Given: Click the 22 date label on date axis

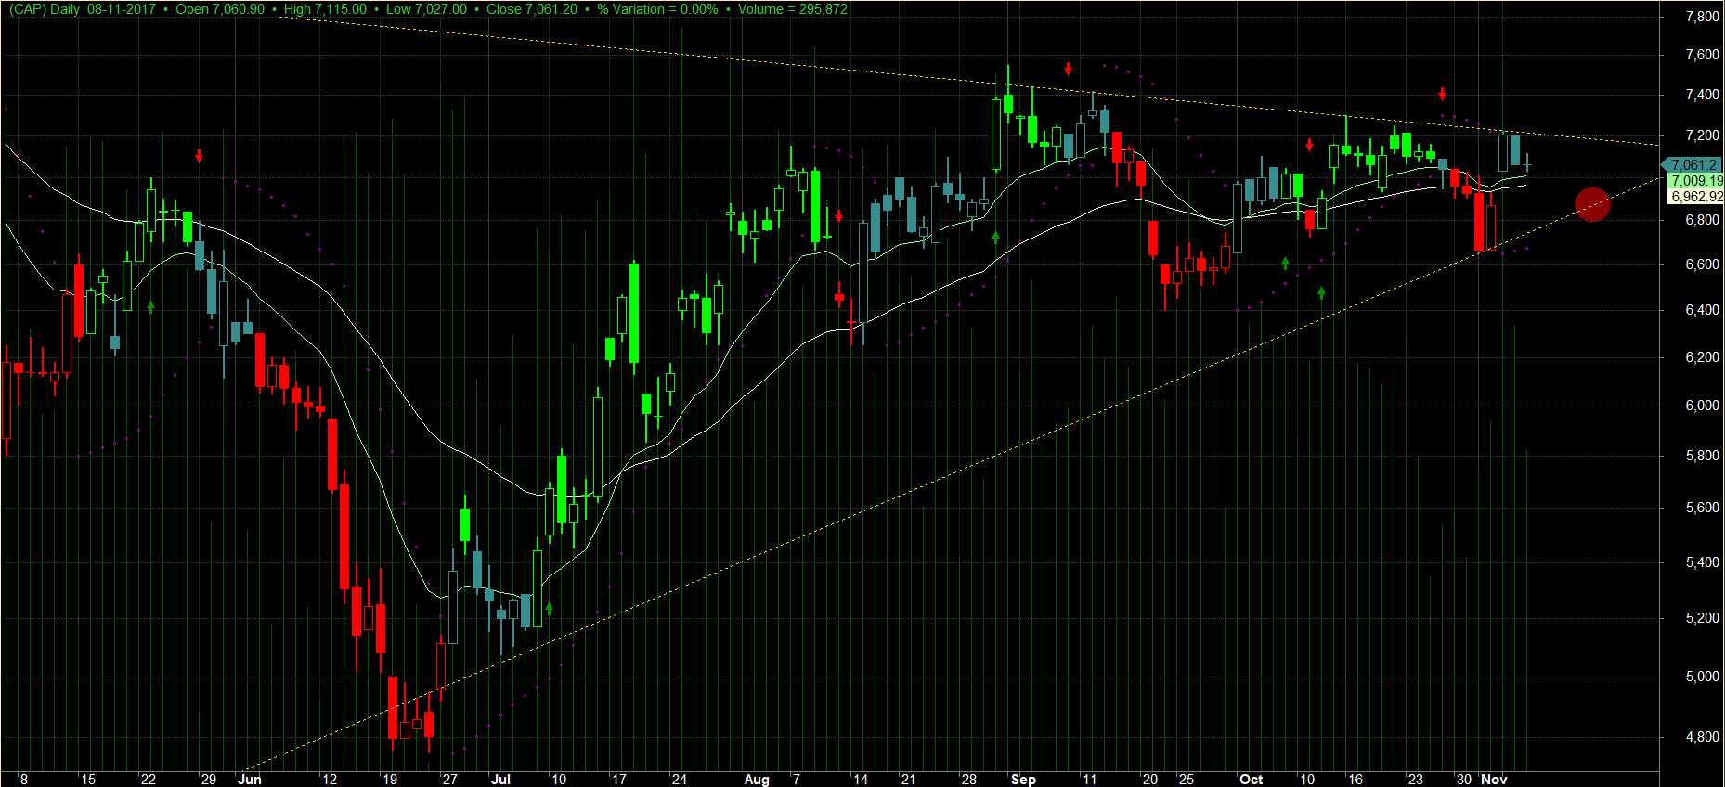Looking at the screenshot, I should coord(149,780).
